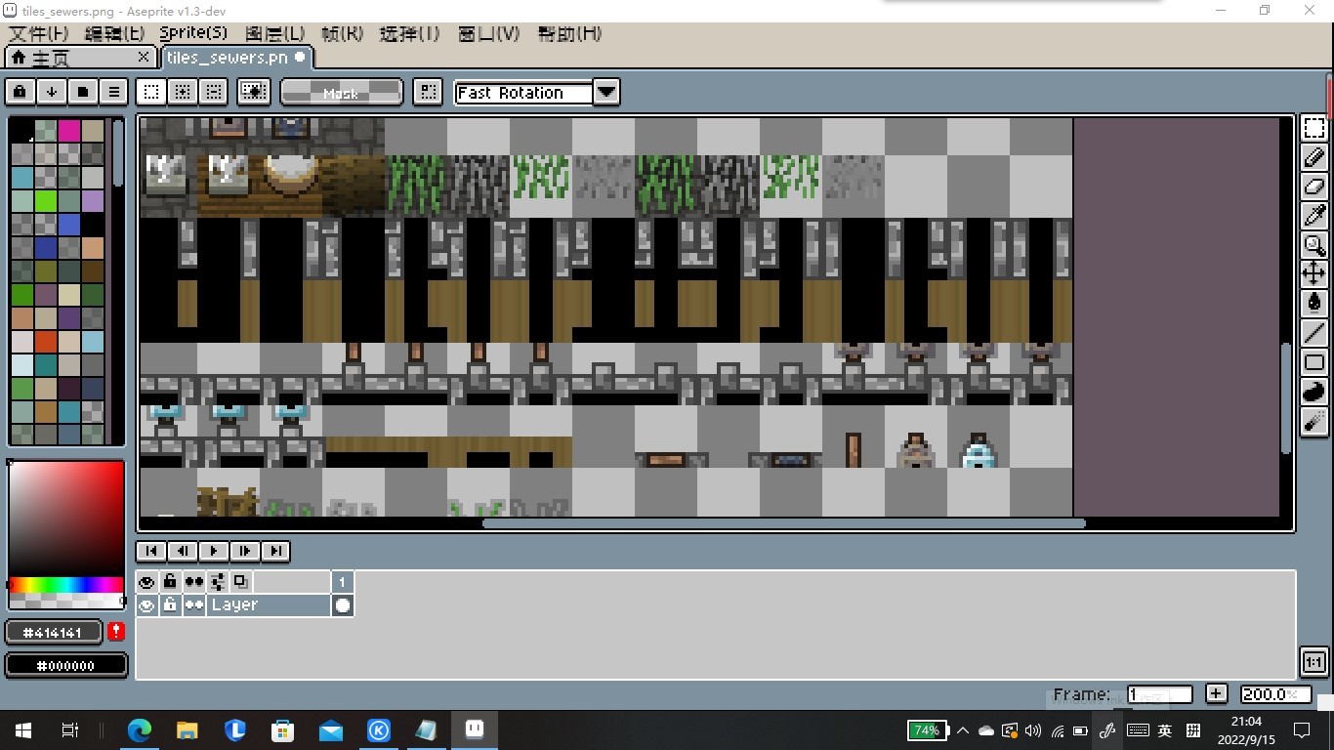
Task: Toggle all layers visibility in timeline header
Action: (146, 582)
